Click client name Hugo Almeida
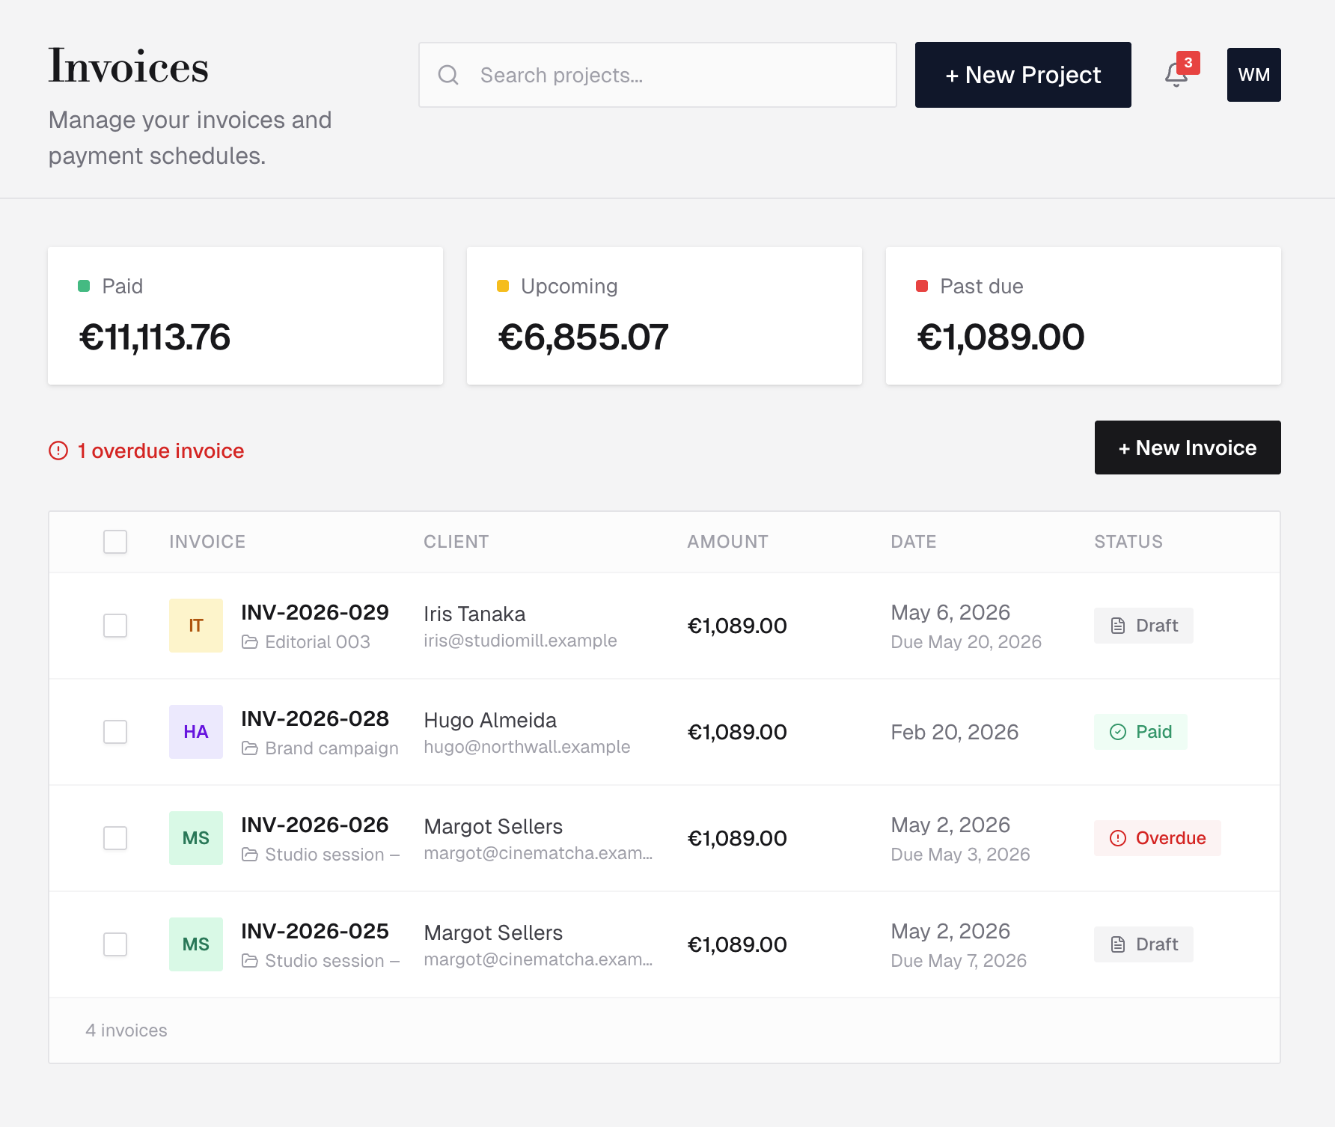Viewport: 1335px width, 1127px height. (x=490, y=720)
